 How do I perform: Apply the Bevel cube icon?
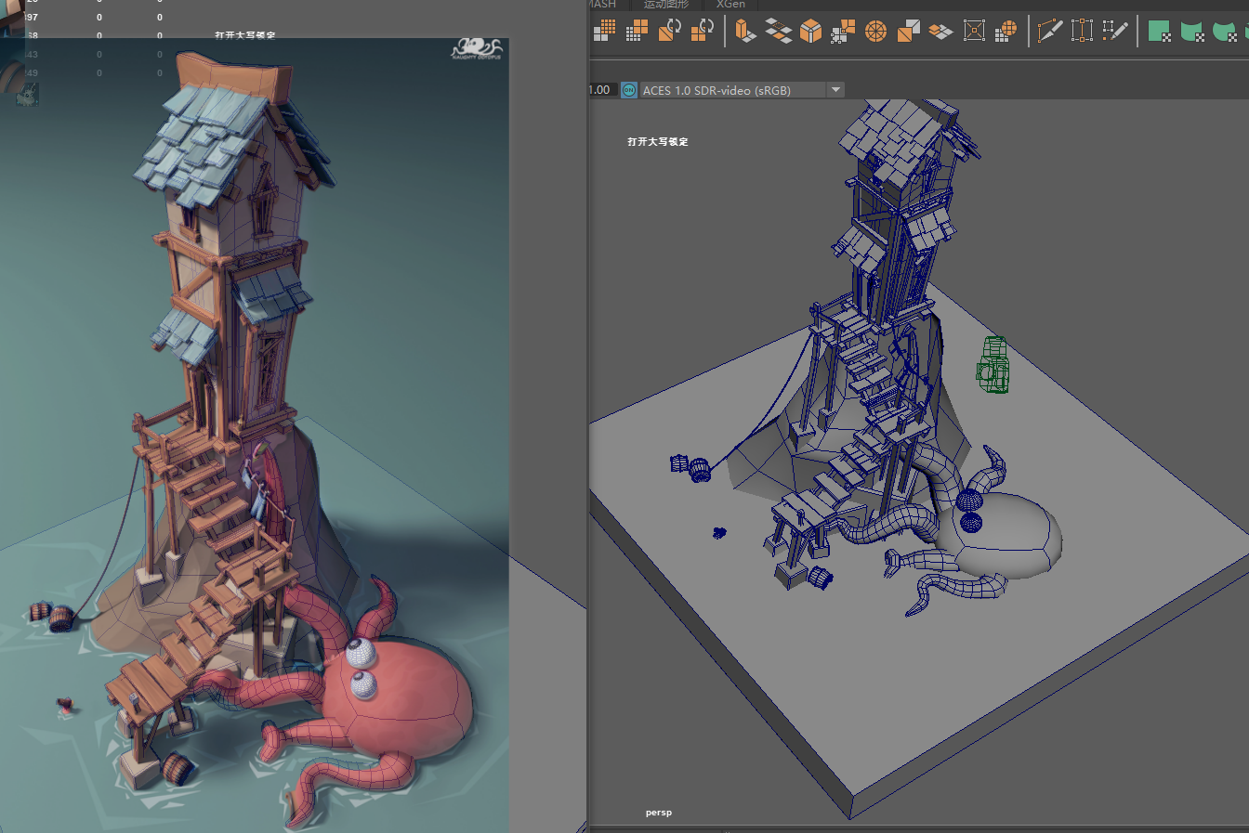[811, 31]
